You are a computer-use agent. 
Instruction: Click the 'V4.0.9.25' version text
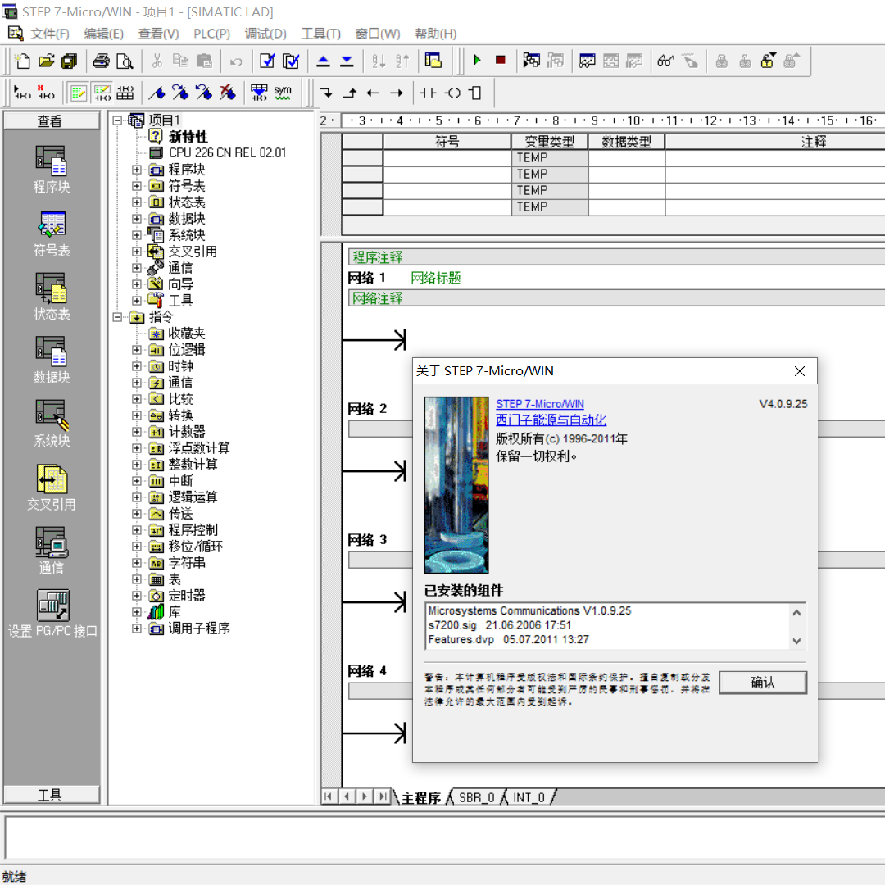click(x=783, y=404)
